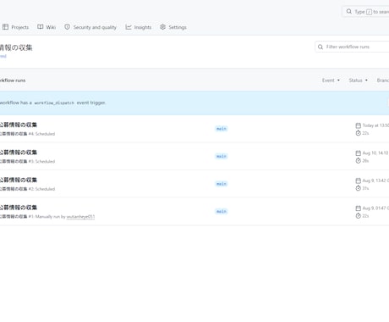The width and height of the screenshot is (389, 322).
Task: Focus the Filter workflow runs field
Action: 352,47
